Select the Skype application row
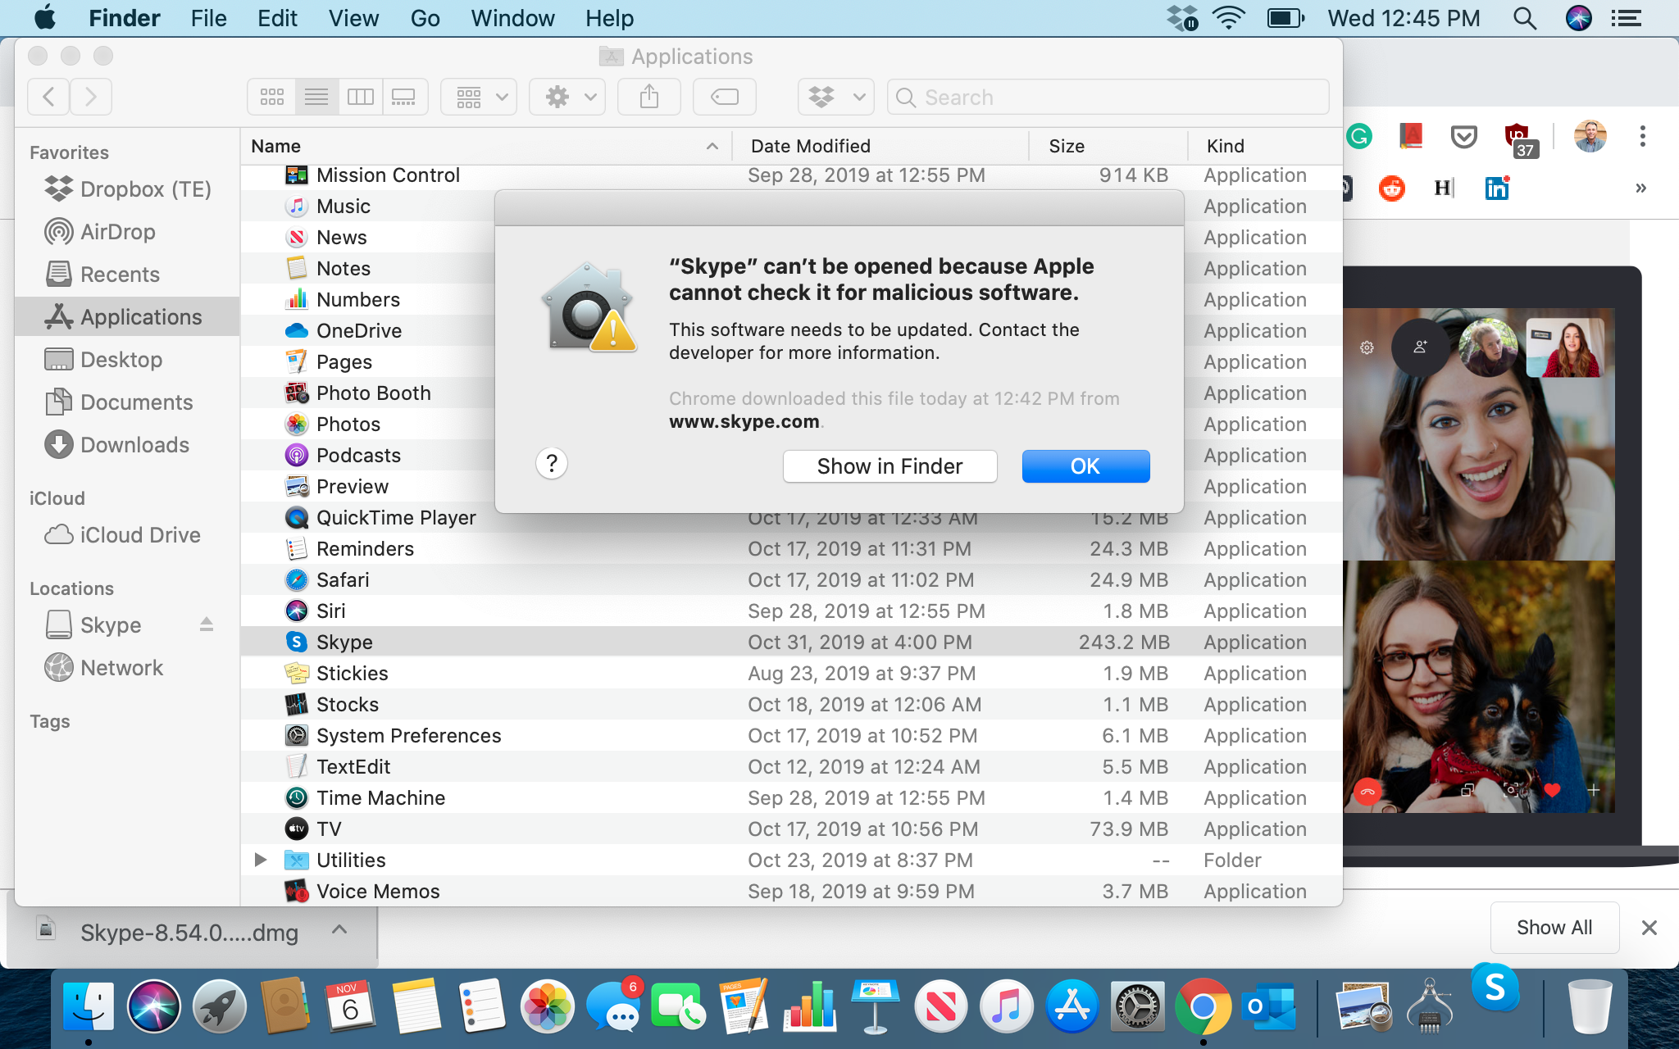The image size is (1679, 1049). tap(791, 642)
